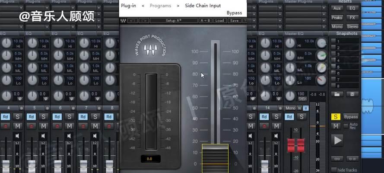Invert phase on channel 6 with the φ button
The width and height of the screenshot is (384, 173).
72,99
